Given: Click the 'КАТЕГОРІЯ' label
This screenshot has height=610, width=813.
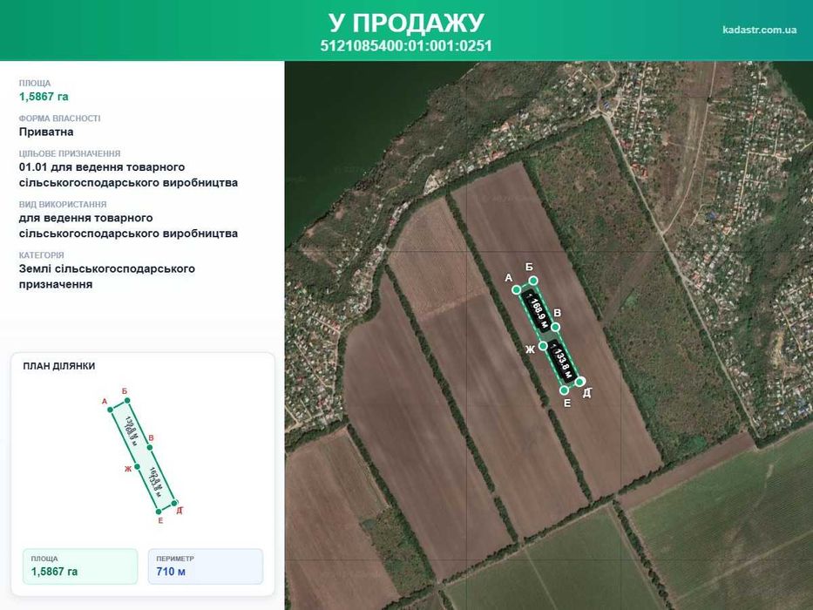Looking at the screenshot, I should coord(42,255).
